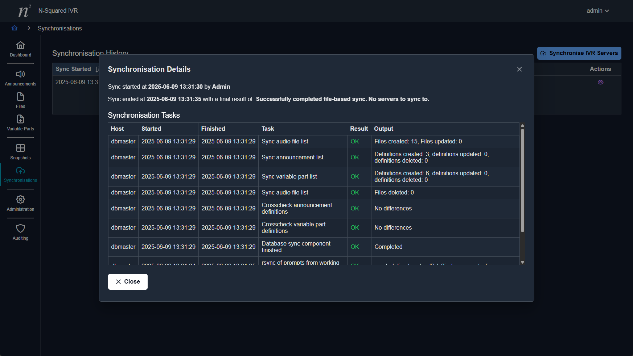Open the Dashboard sidebar icon

click(20, 46)
